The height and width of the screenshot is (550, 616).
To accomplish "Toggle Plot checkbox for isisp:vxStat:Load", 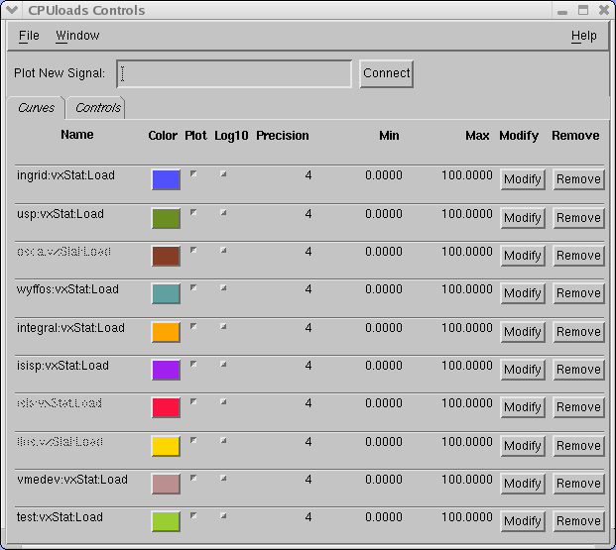I will coord(193,364).
